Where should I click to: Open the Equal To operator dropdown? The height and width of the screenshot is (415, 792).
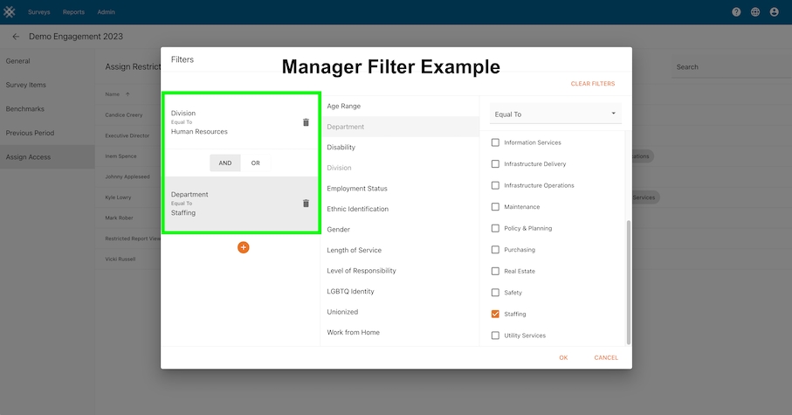click(x=555, y=114)
